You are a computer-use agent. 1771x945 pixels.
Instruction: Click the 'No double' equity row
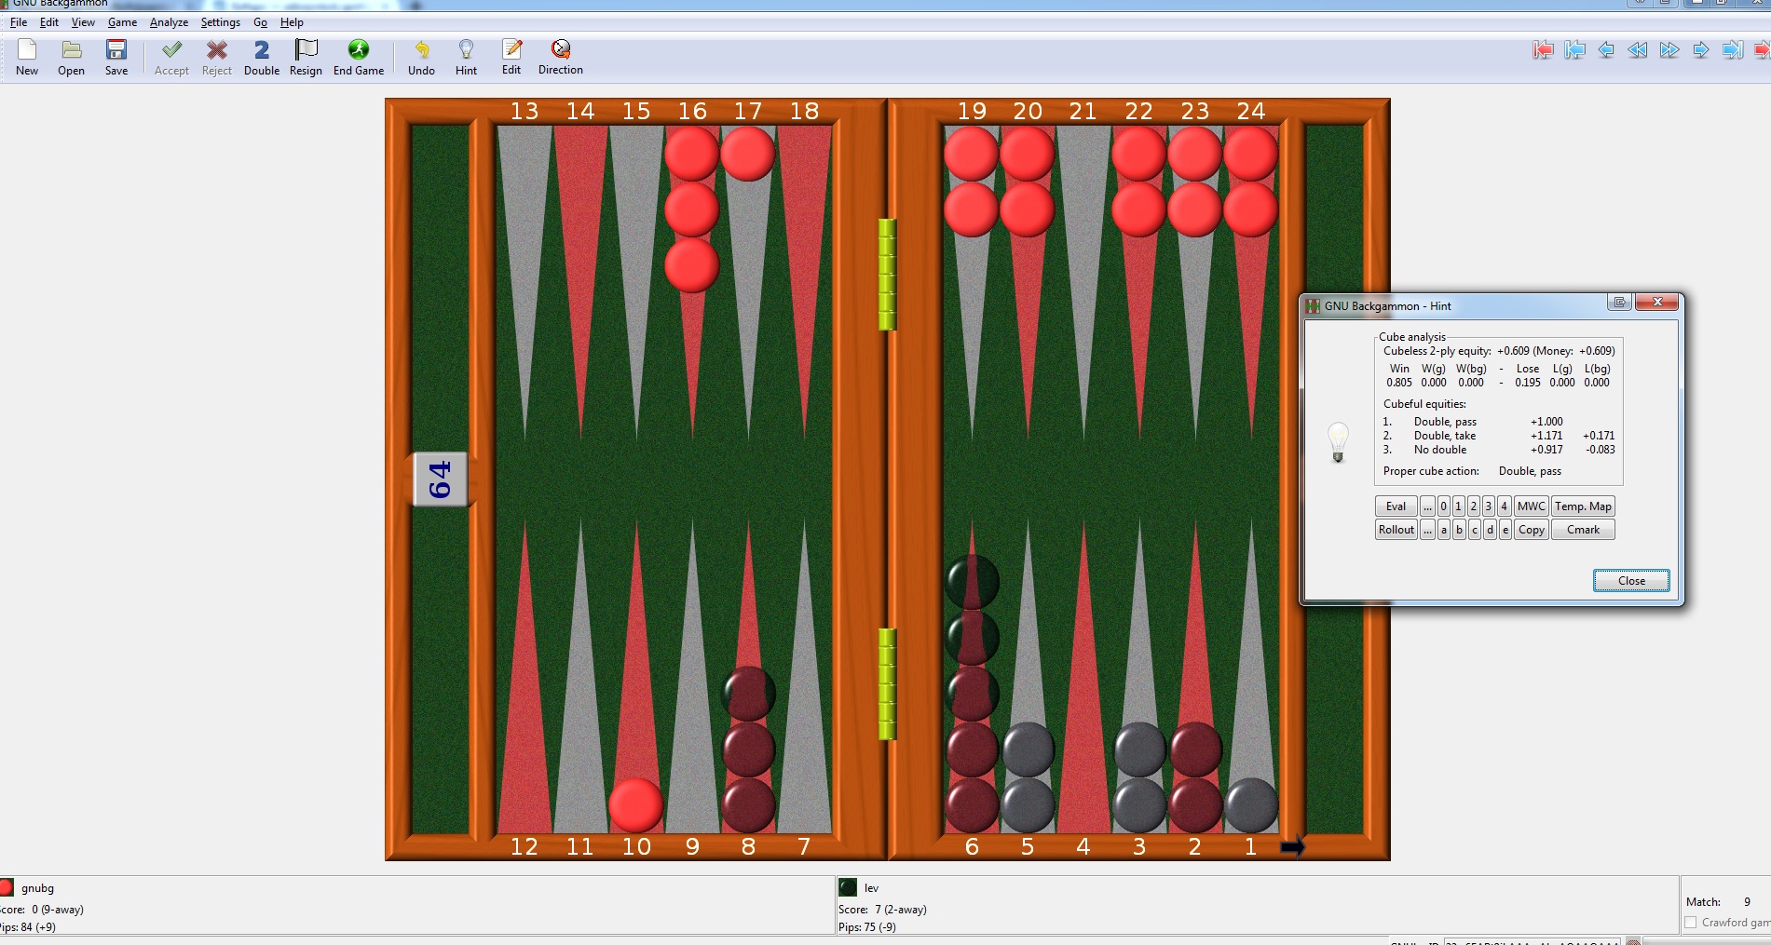click(x=1499, y=450)
